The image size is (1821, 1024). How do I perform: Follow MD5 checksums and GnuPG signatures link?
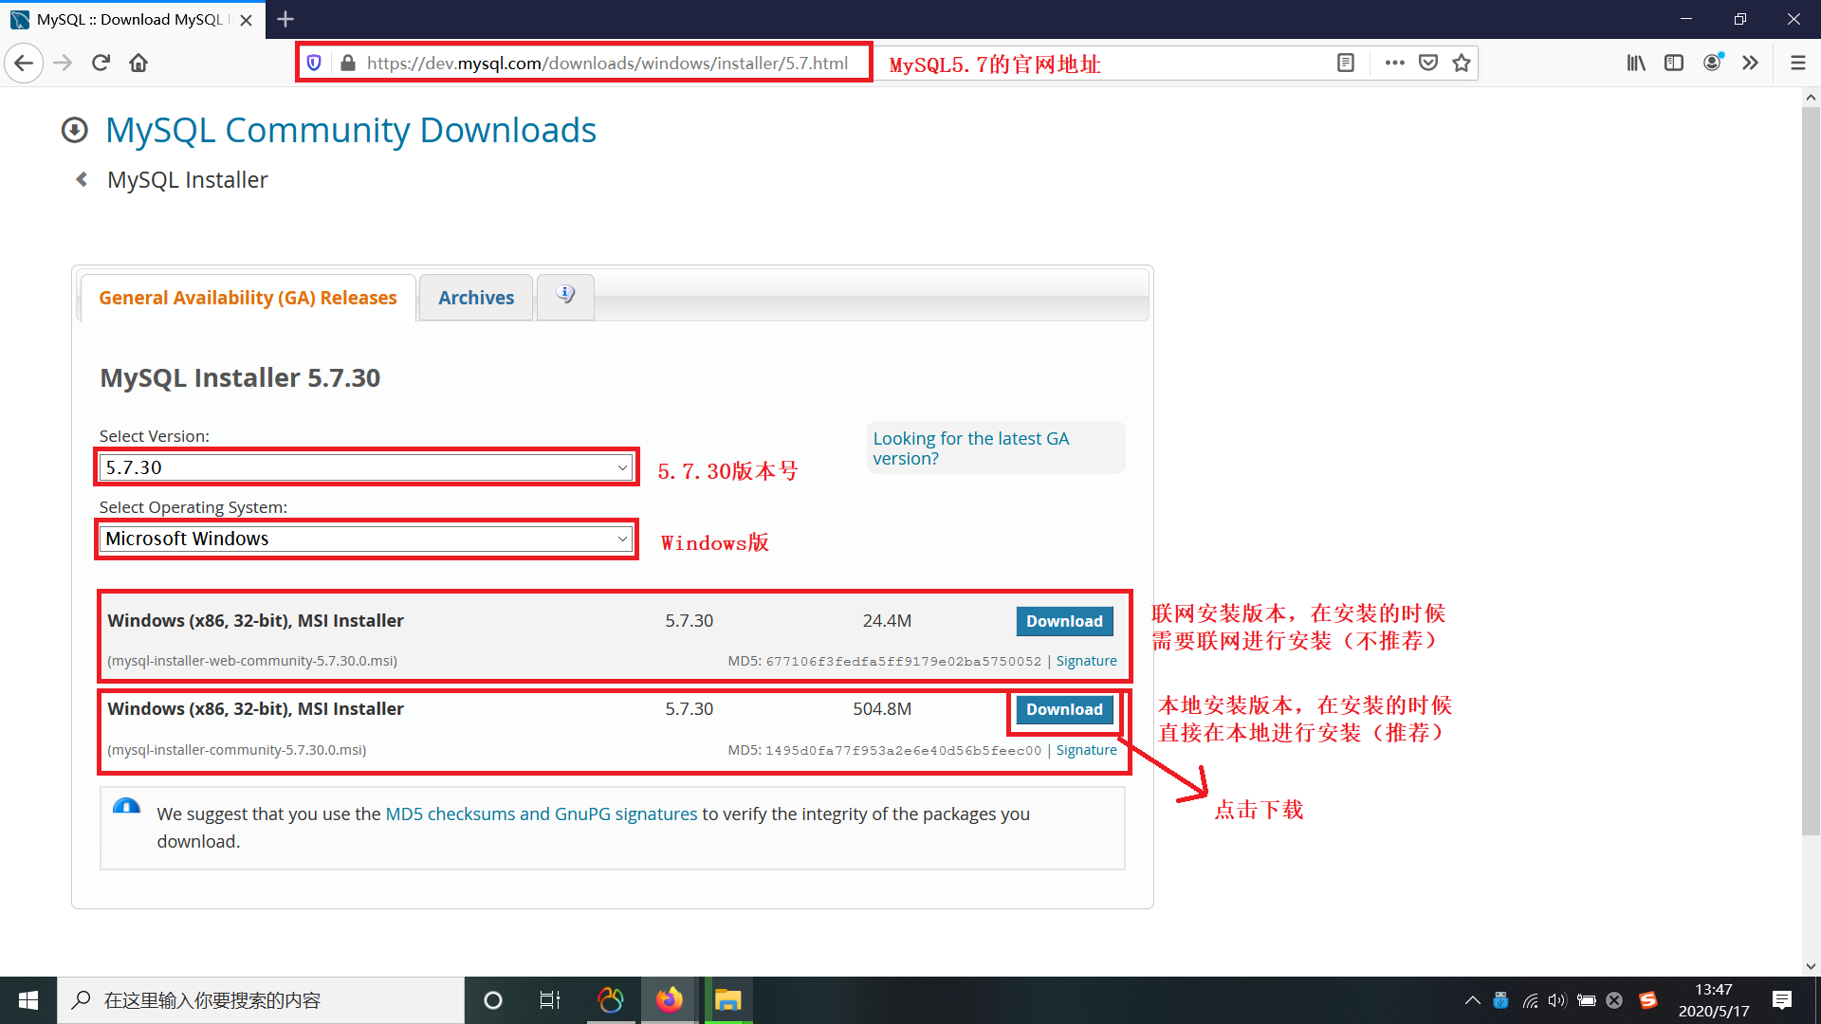click(x=541, y=814)
